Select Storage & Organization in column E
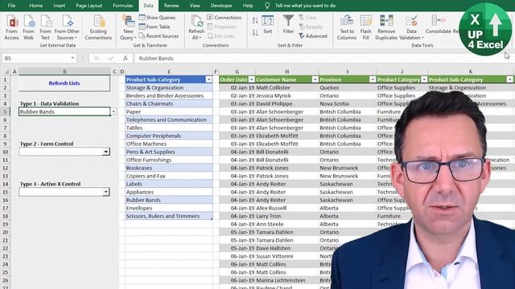Image resolution: width=515 pixels, height=289 pixels. 169,88
